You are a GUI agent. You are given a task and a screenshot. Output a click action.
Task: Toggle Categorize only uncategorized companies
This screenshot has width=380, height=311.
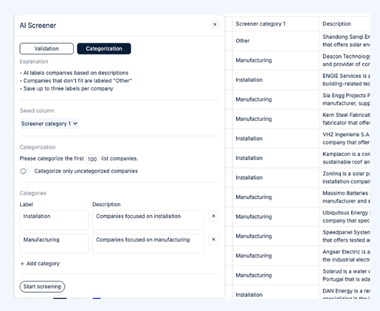coord(25,171)
